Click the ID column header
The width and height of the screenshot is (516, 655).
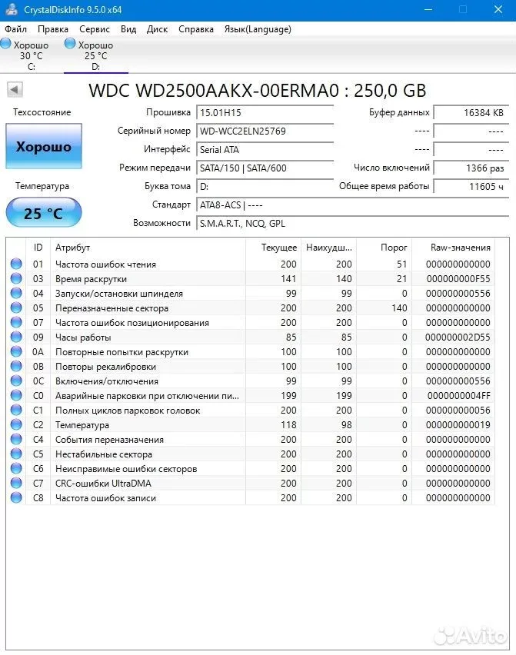pos(38,248)
